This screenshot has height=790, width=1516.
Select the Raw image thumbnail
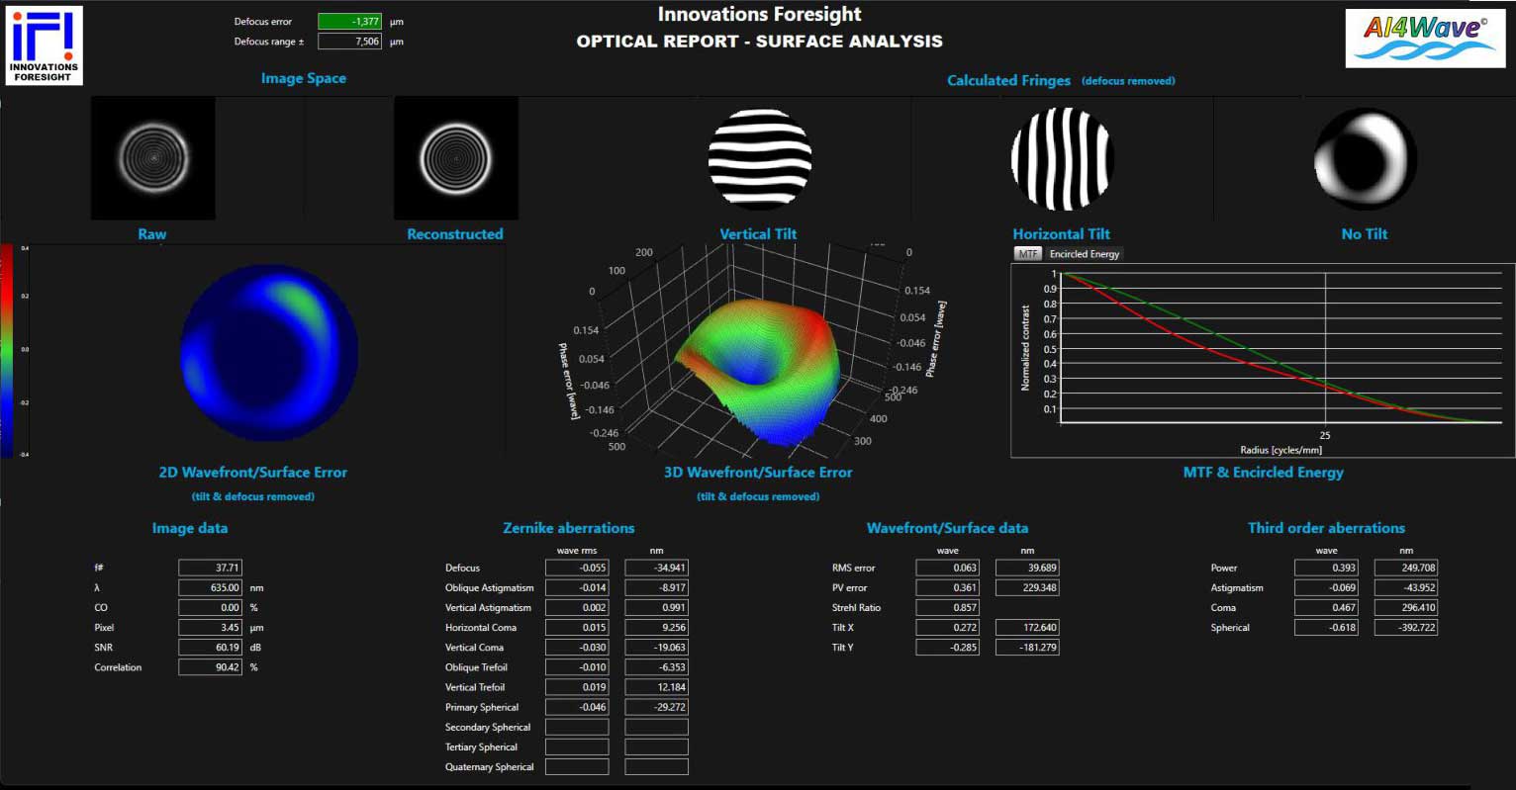point(152,158)
